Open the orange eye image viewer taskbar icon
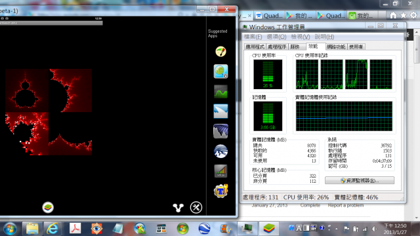Image resolution: width=420 pixels, height=236 pixels. [x=96, y=229]
